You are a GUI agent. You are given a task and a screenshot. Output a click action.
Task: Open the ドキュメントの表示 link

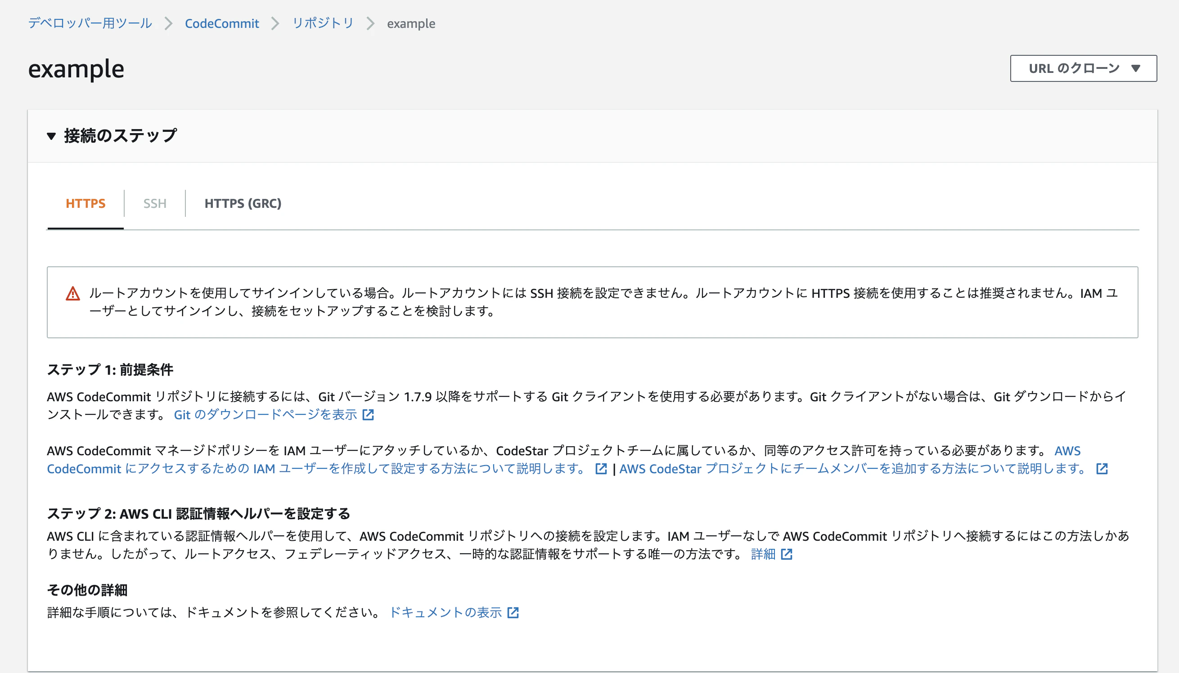point(445,612)
